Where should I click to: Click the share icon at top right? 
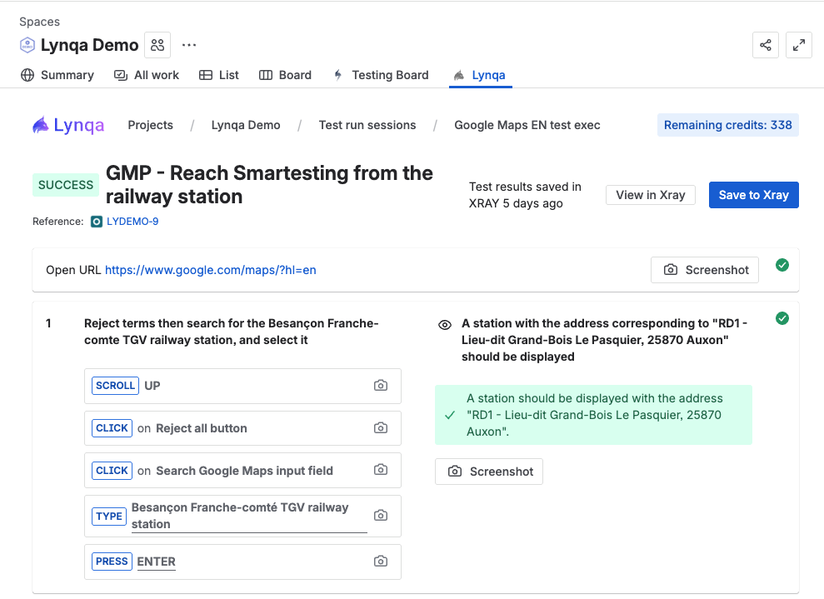[766, 45]
